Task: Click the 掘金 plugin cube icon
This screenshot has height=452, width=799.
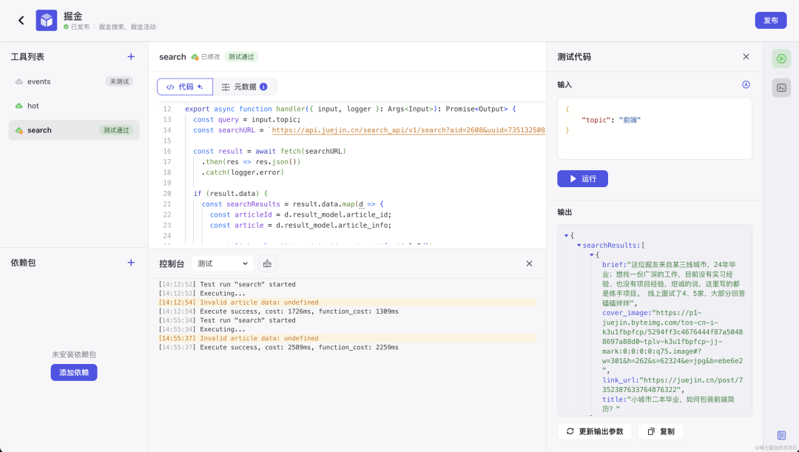Action: click(x=47, y=21)
